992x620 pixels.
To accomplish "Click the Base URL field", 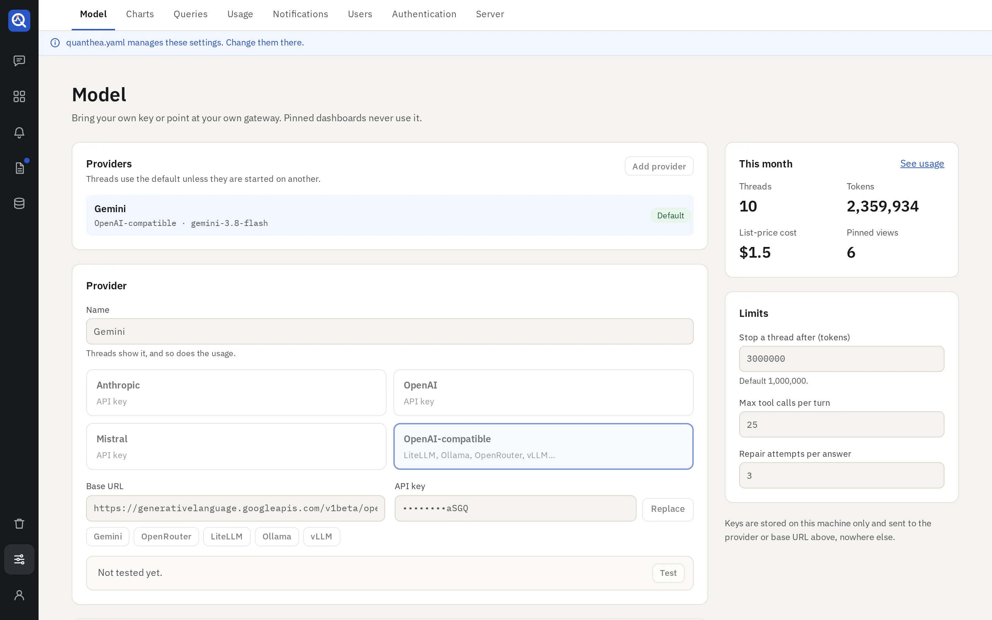I will (x=235, y=508).
